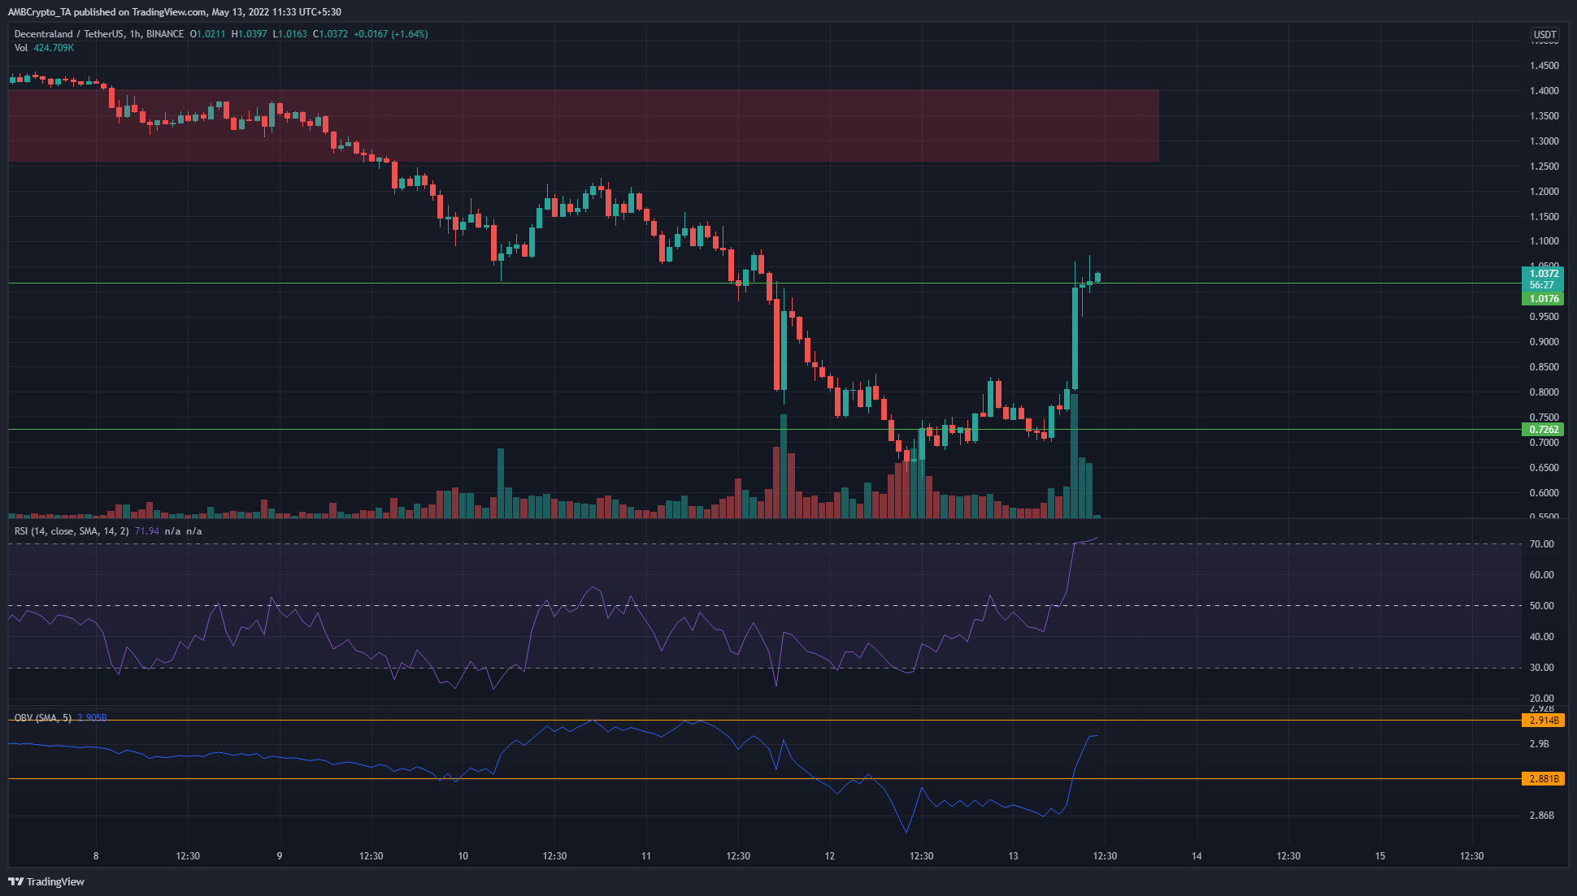The width and height of the screenshot is (1577, 896).
Task: Click the 12:30 label between dates 10 and 11
Action: click(x=555, y=856)
